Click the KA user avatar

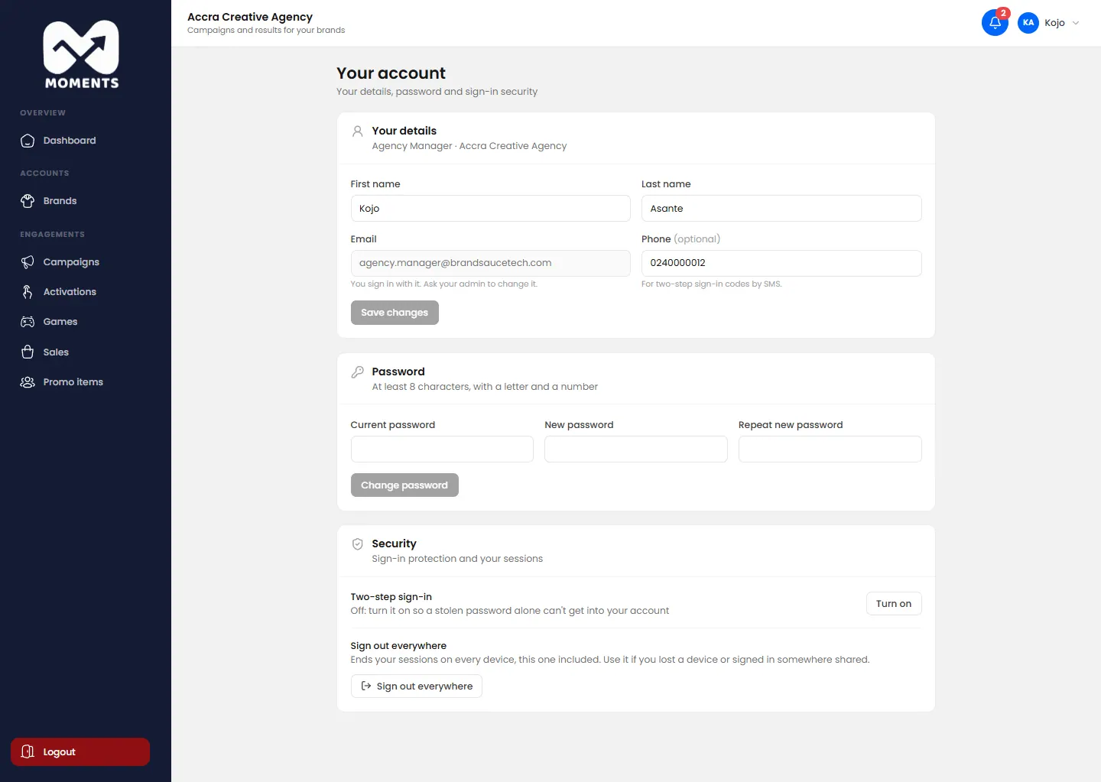(1028, 23)
